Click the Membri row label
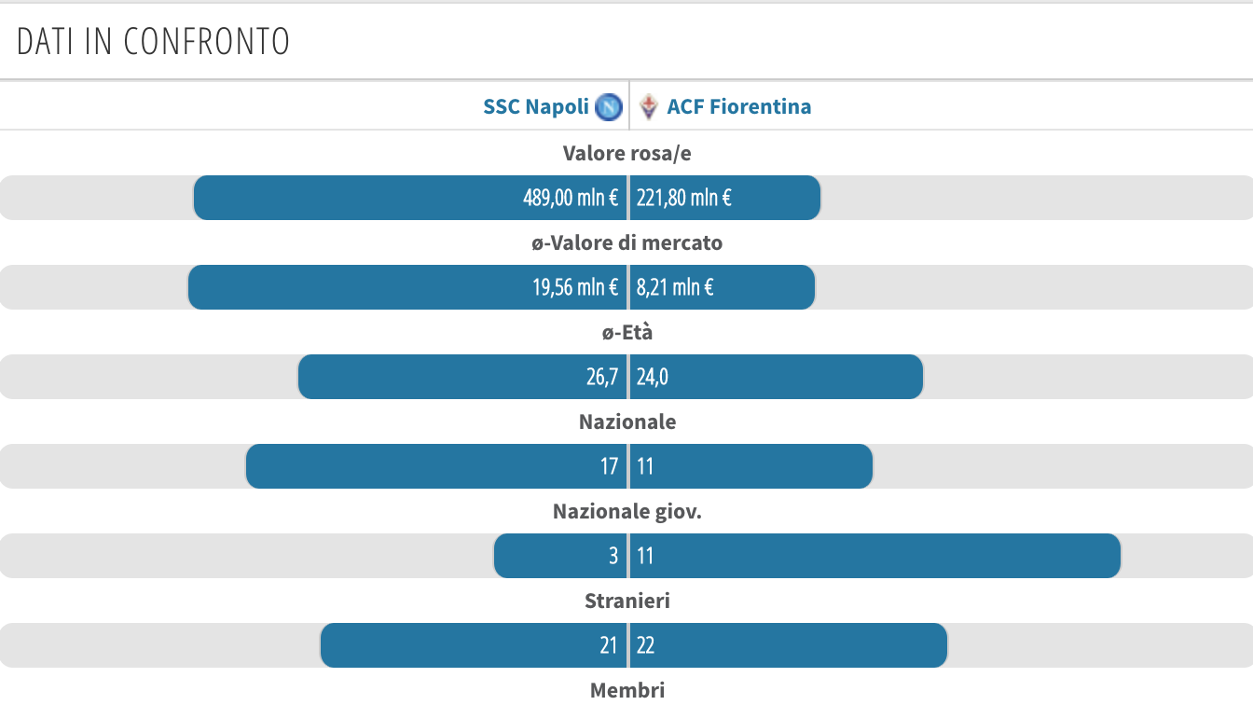The width and height of the screenshot is (1253, 705). 627,691
